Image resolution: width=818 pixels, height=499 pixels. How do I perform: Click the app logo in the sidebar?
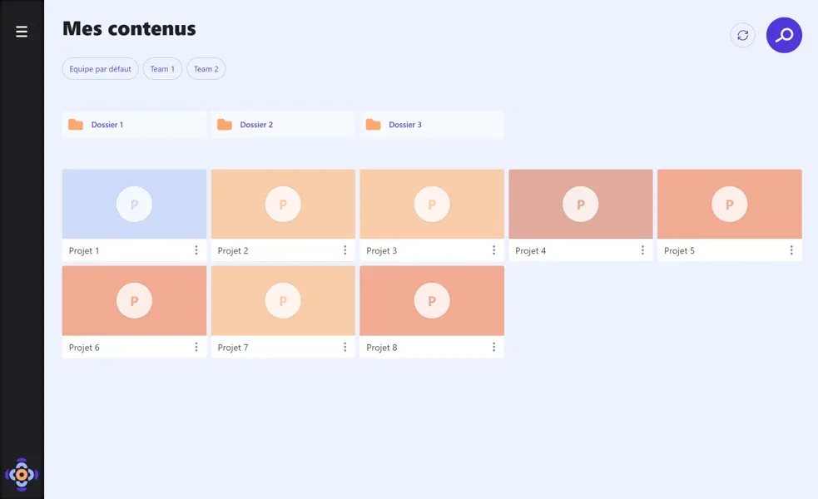click(x=22, y=474)
